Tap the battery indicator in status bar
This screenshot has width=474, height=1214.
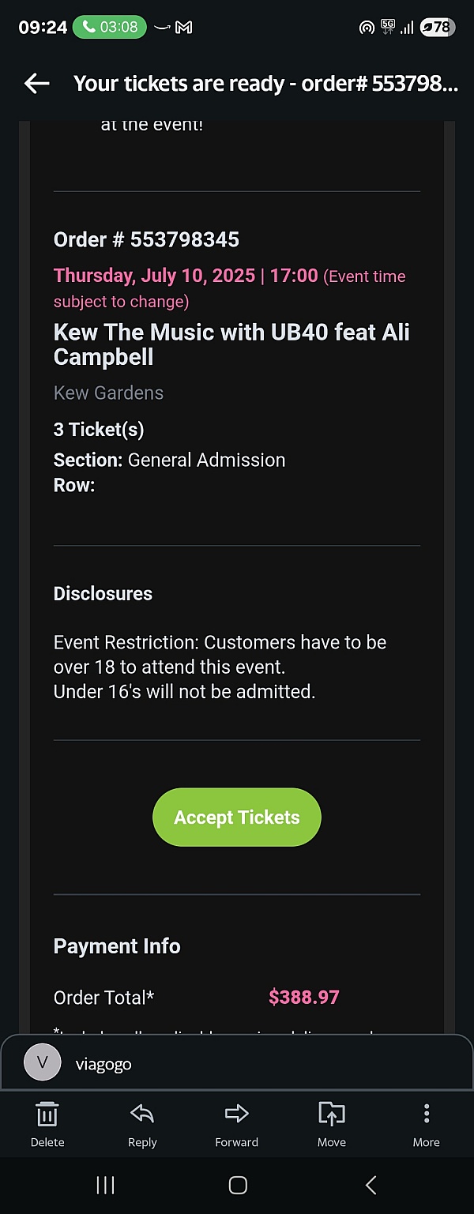tap(436, 28)
